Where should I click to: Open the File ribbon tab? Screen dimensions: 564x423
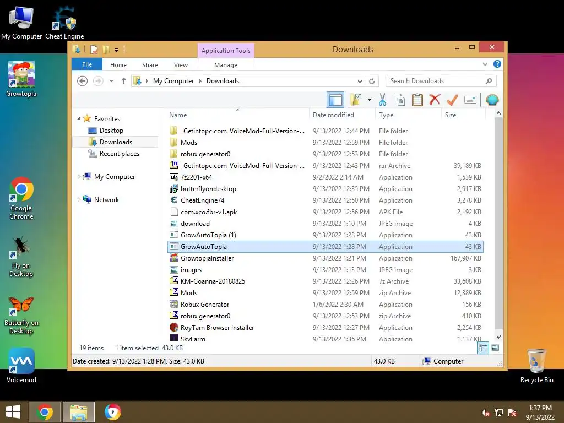pos(87,64)
